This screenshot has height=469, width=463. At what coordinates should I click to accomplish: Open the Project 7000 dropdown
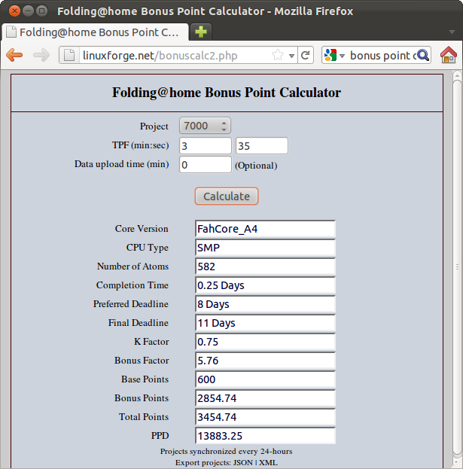tap(205, 126)
